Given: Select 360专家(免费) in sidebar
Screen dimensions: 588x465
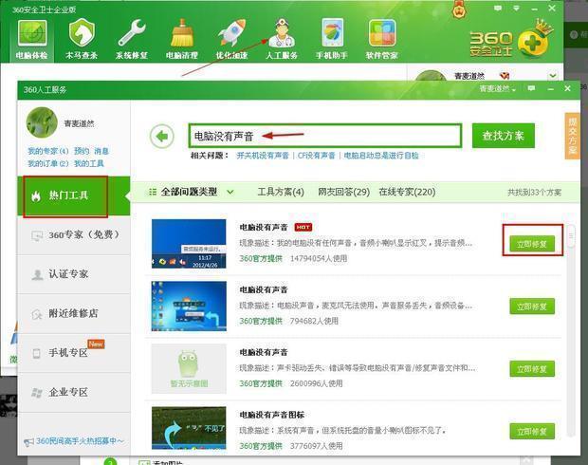Looking at the screenshot, I should pos(74,235).
